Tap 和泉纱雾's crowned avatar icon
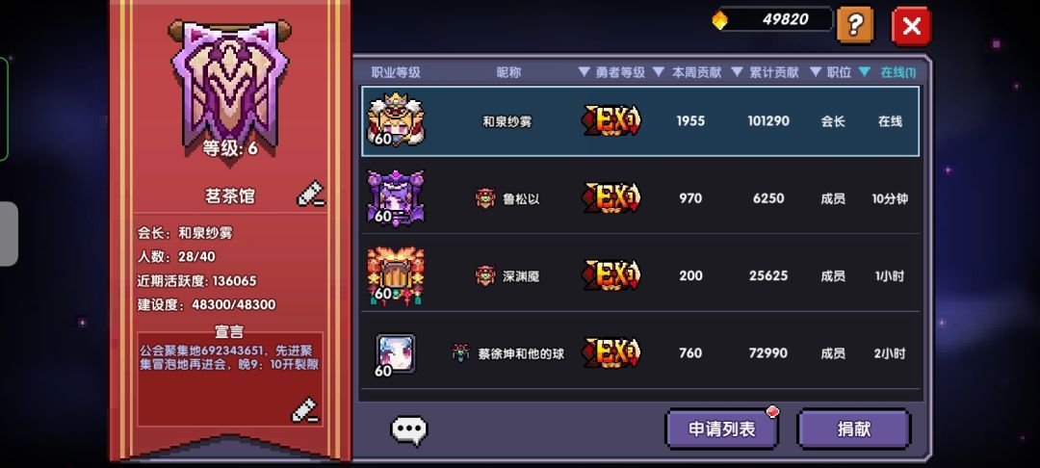Viewport: 1040px width, 468px height. coord(396,120)
